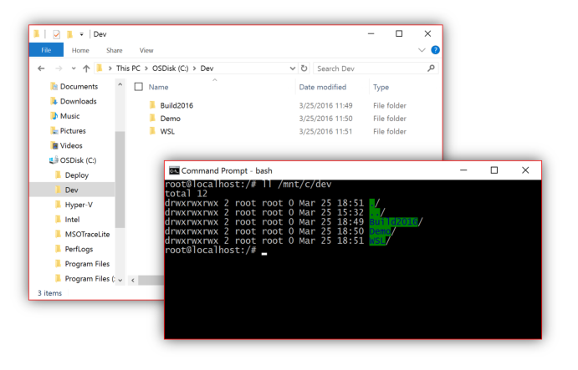578x370 pixels.
Task: Open the Quick Access Toolbar customize dropdown
Action: tap(81, 34)
